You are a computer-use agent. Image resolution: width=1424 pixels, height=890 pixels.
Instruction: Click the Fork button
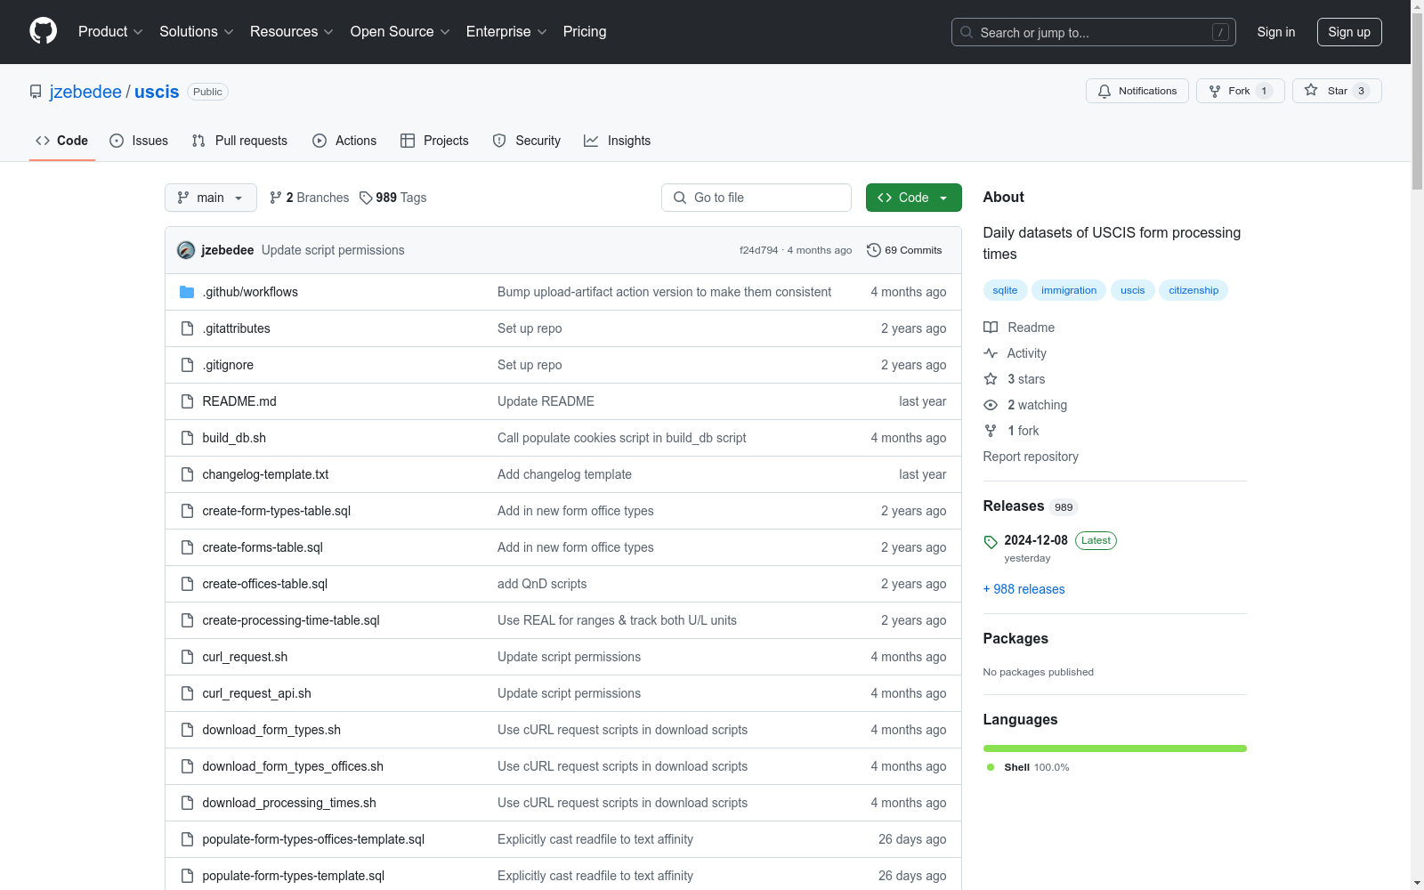pyautogui.click(x=1240, y=91)
